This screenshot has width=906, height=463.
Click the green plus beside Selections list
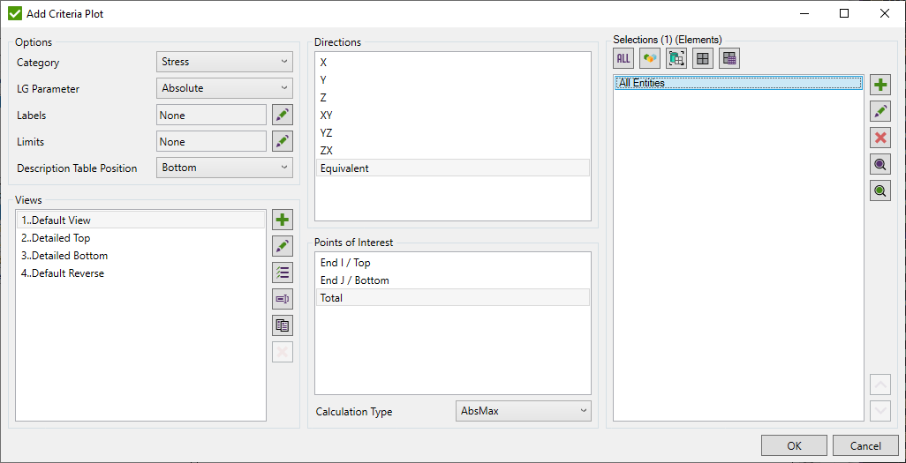[x=880, y=85]
